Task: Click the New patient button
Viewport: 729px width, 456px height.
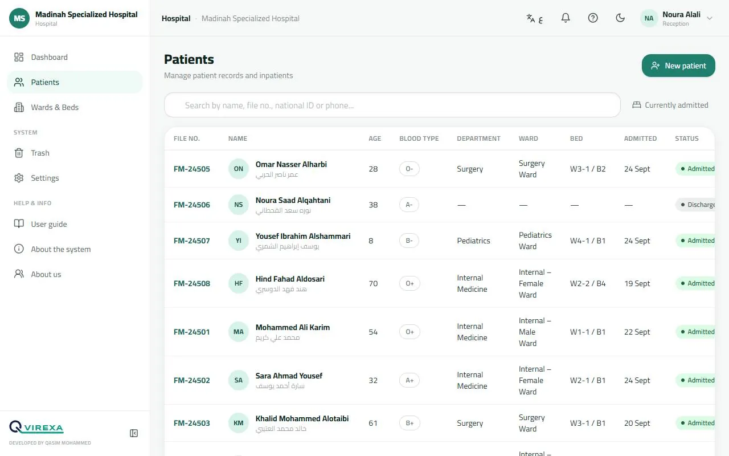Action: click(x=678, y=66)
